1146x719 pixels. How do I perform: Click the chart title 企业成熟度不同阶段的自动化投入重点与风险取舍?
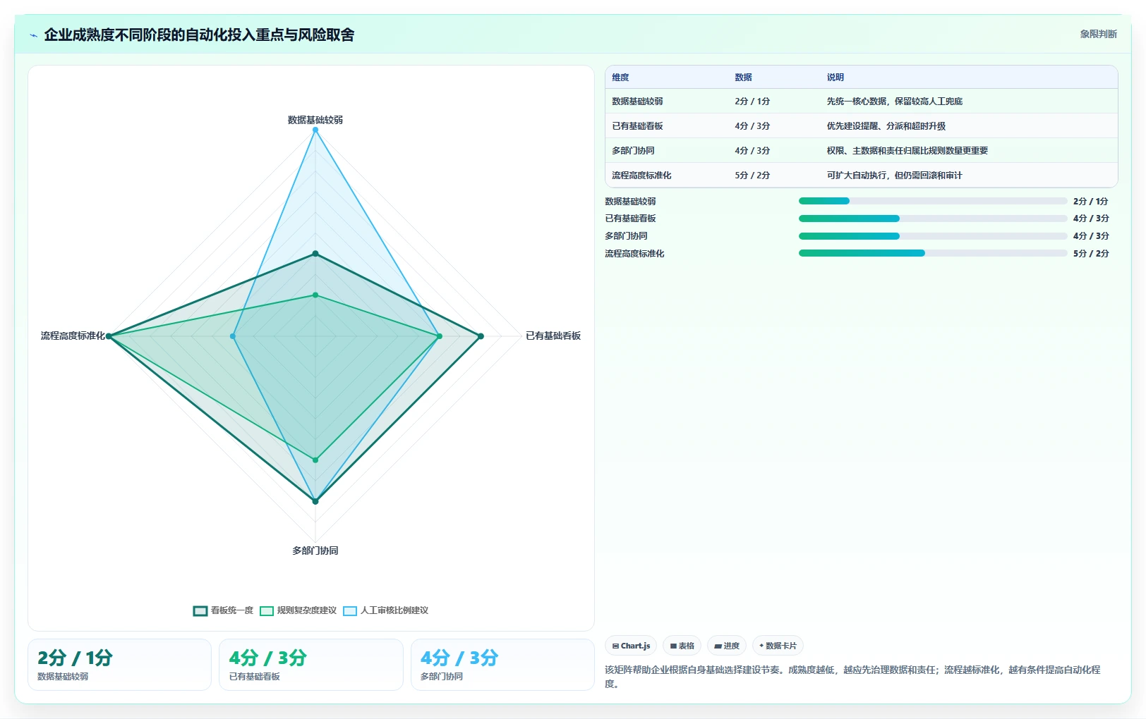click(x=199, y=35)
